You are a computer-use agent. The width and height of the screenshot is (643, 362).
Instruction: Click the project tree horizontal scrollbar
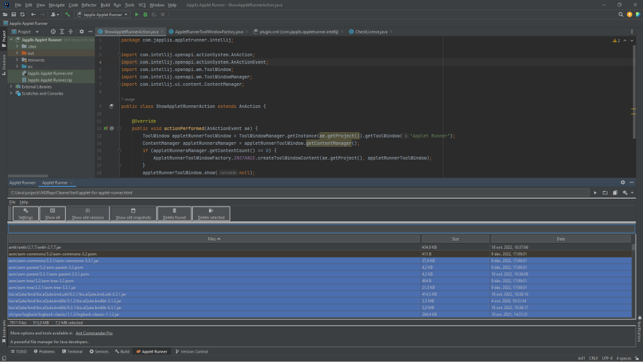click(28, 176)
